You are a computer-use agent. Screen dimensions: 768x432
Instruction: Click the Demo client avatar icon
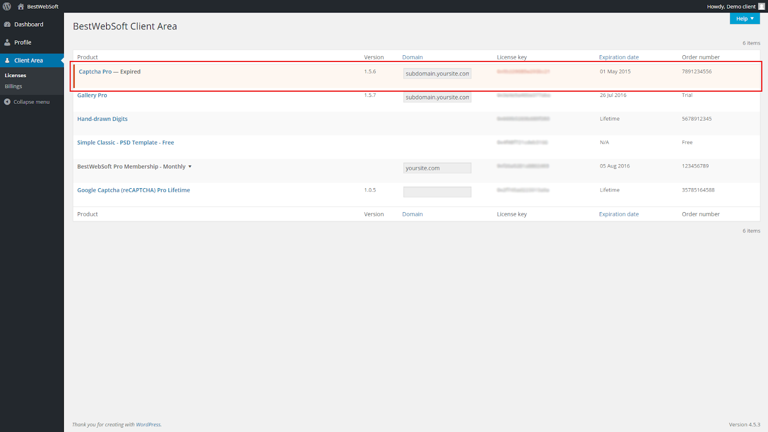(761, 6)
